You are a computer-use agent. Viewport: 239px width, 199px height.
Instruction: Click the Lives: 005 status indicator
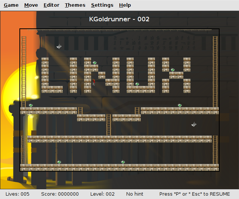[17, 194]
